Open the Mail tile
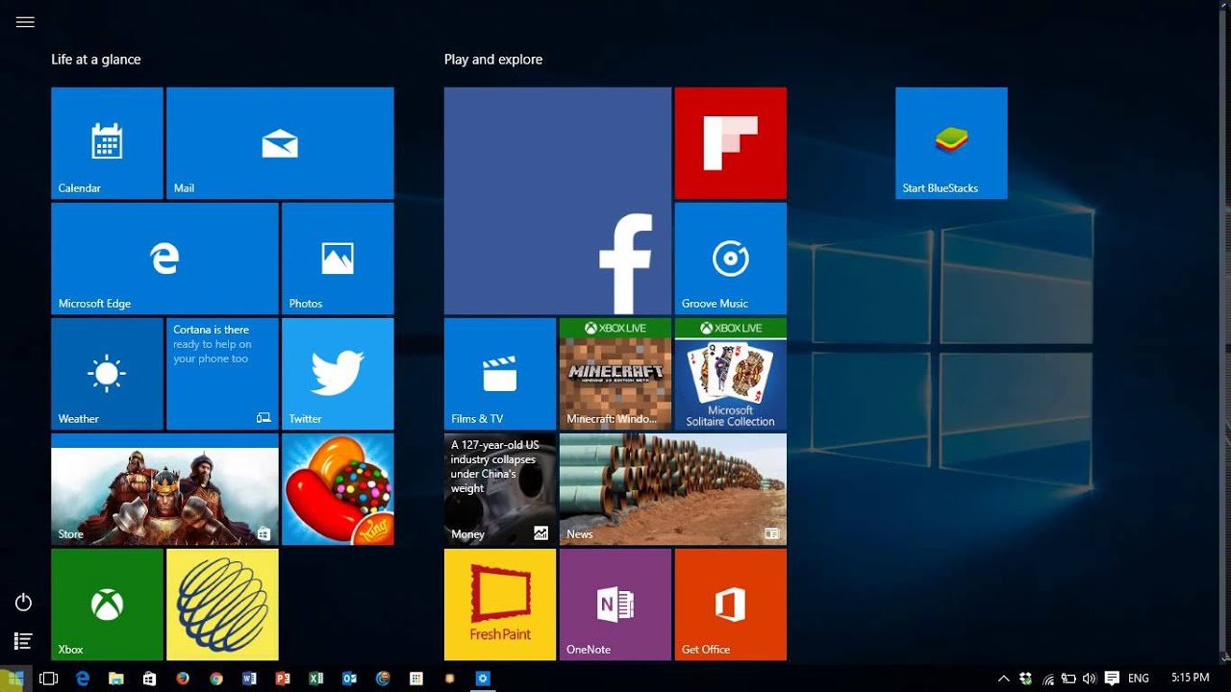The width and height of the screenshot is (1231, 692). point(280,143)
